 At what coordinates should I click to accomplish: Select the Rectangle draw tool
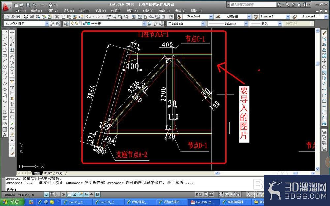pyautogui.click(x=5, y=56)
